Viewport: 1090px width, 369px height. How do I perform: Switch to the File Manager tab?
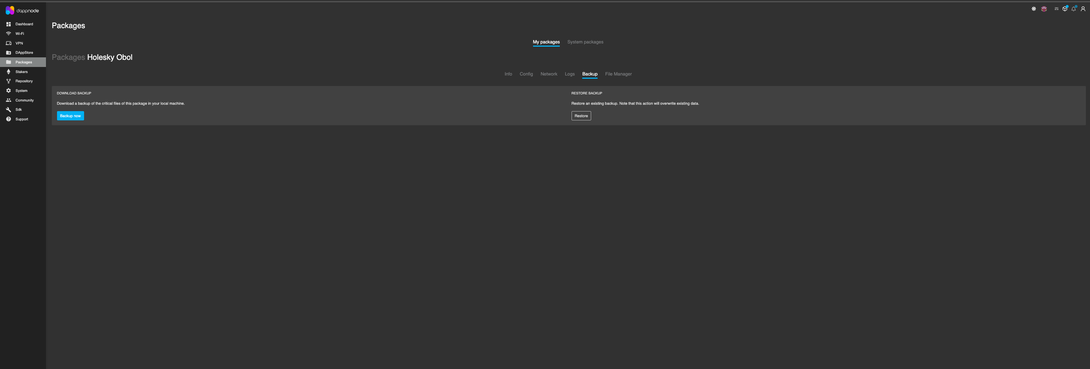[618, 74]
